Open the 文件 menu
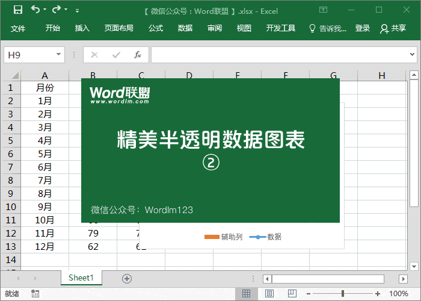Viewport: 421px width, 301px height. click(18, 28)
